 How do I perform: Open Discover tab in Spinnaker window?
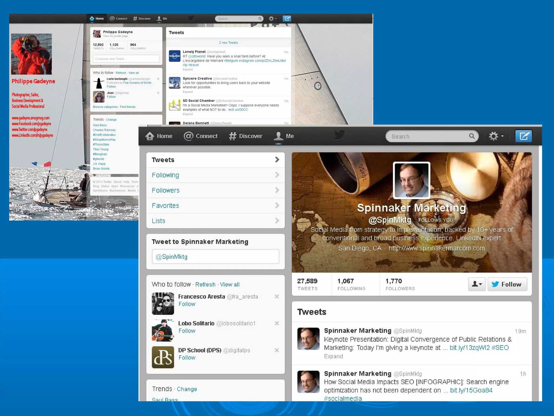pyautogui.click(x=245, y=136)
